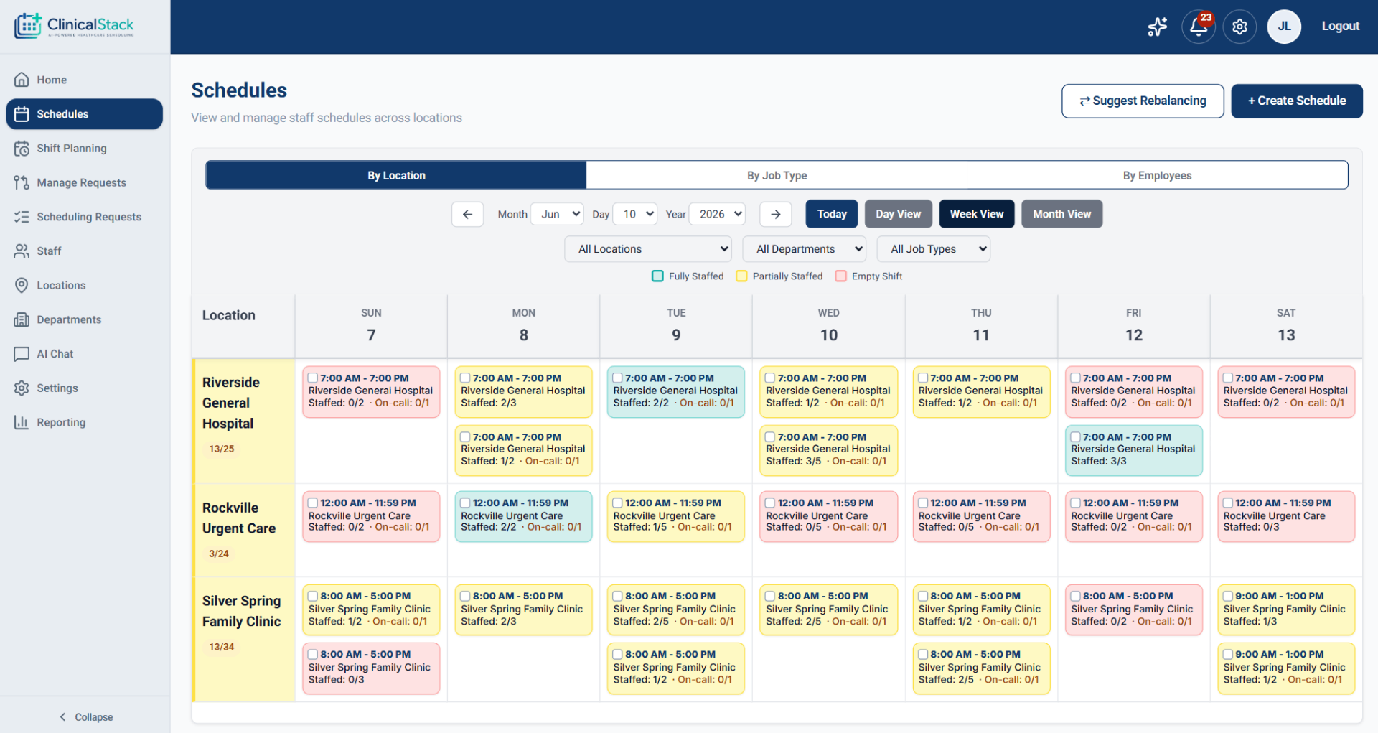Check Wednesday Riverside Staffed 3/5 shift checkbox
The height and width of the screenshot is (733, 1378).
pos(770,437)
